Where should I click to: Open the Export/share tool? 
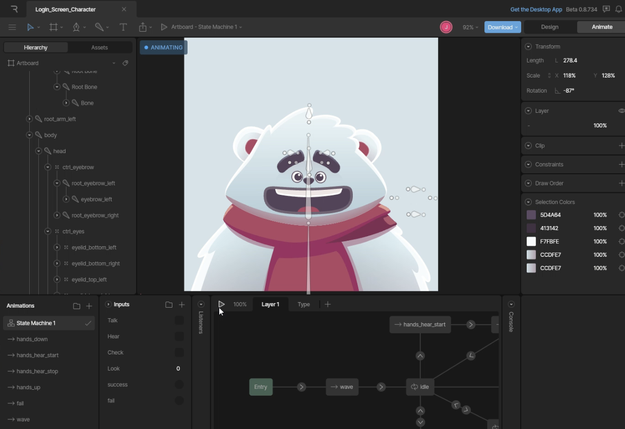coord(144,27)
